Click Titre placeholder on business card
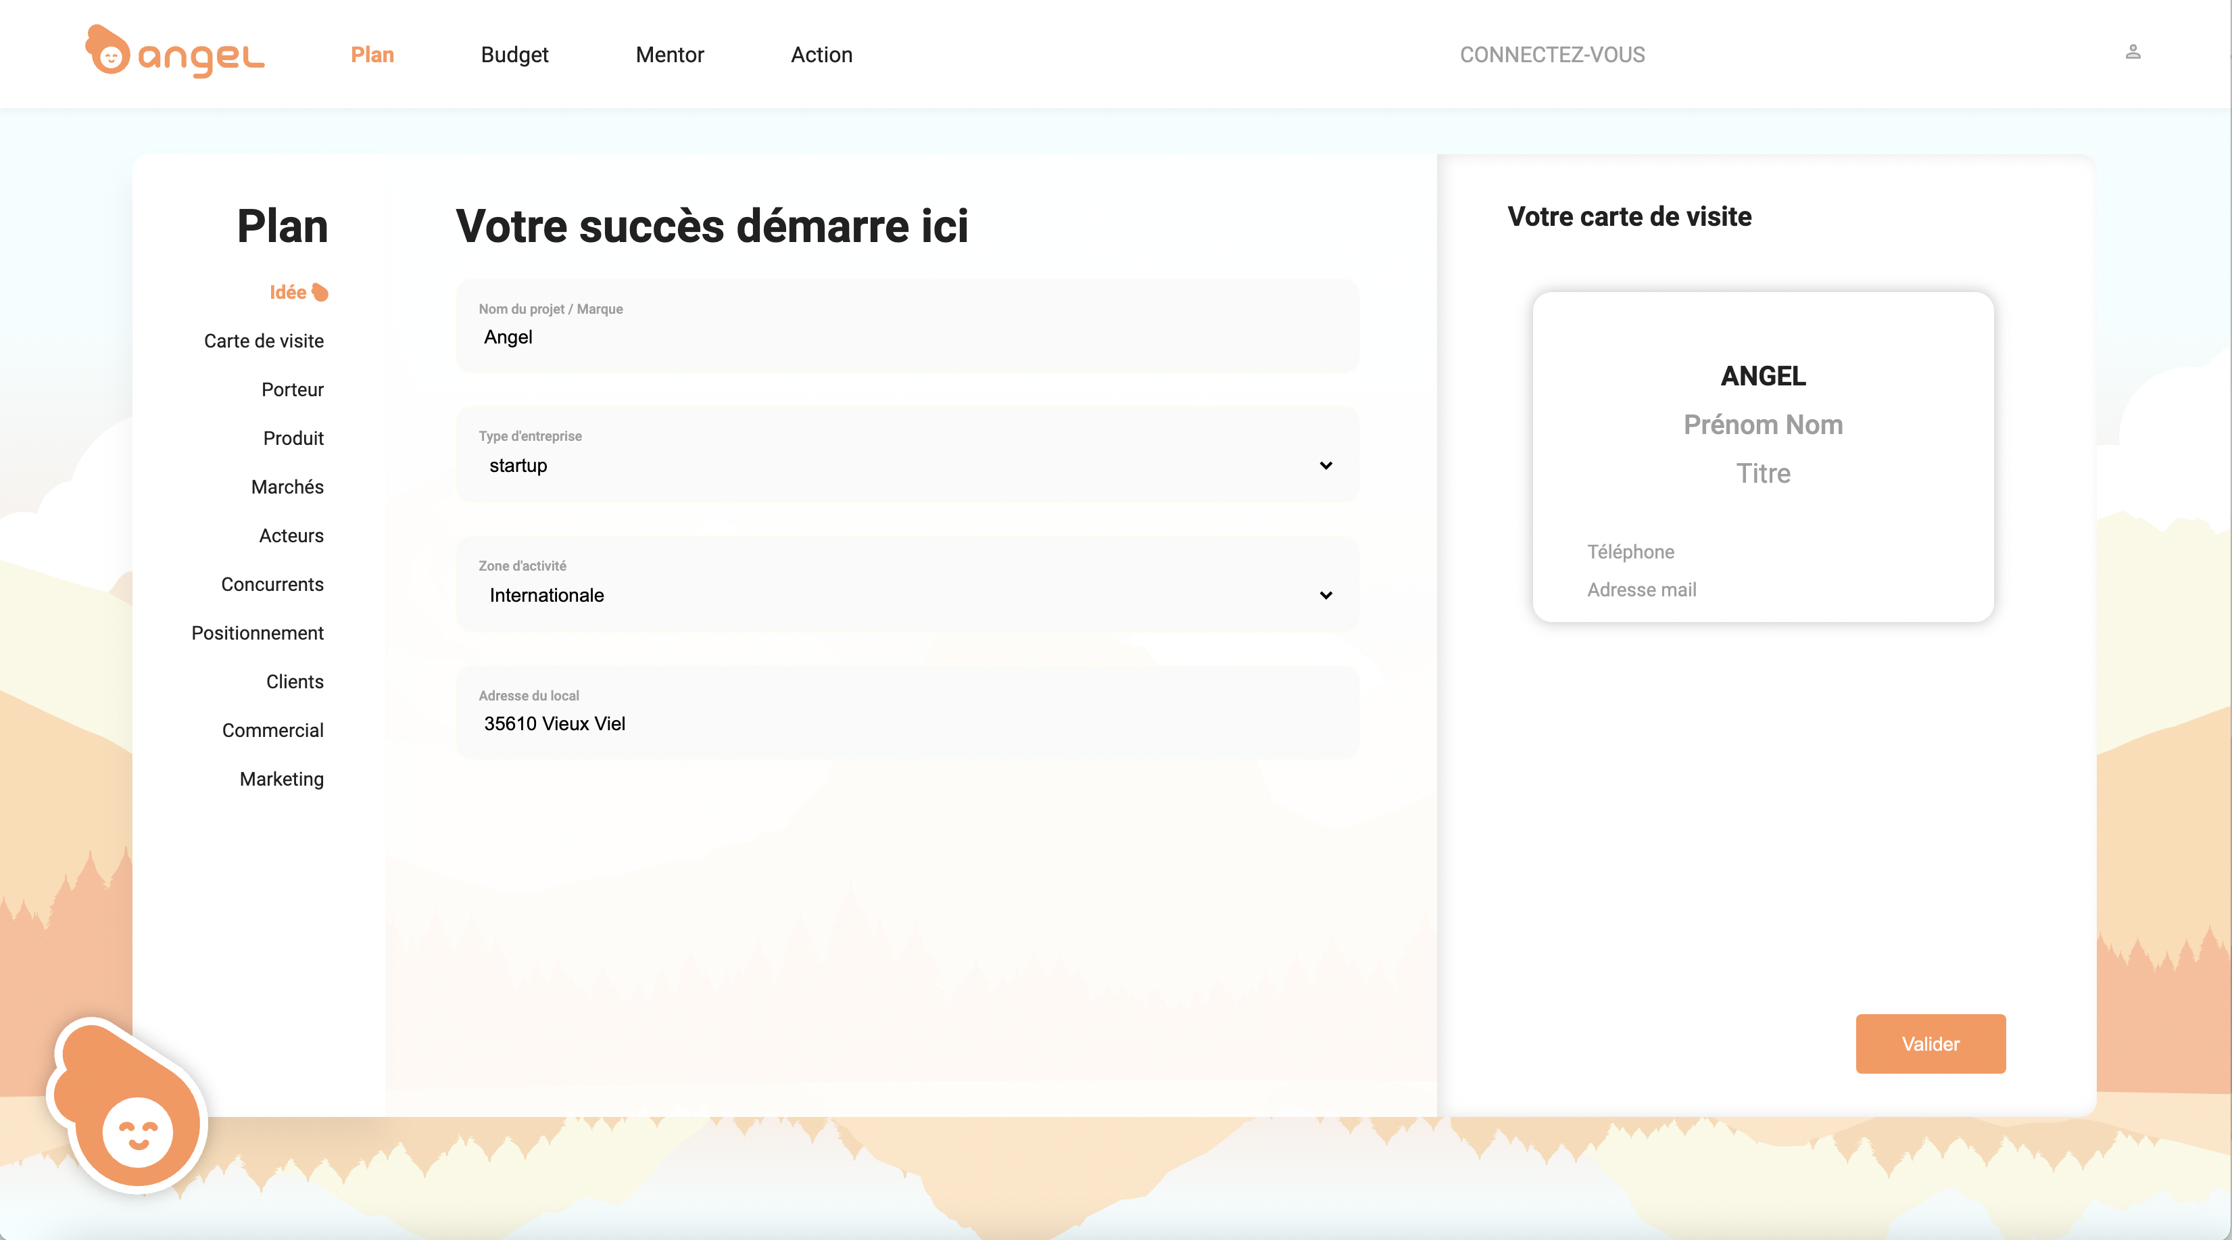 1764,473
